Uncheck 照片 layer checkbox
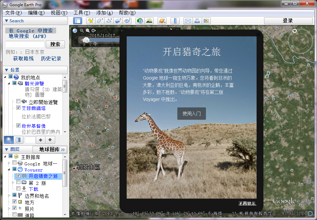Screen dimensions: 317x220 point(14,208)
